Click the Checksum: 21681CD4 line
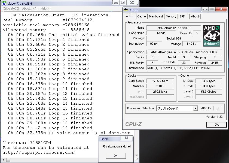Viewport: 229px width, 163px height. (27, 143)
